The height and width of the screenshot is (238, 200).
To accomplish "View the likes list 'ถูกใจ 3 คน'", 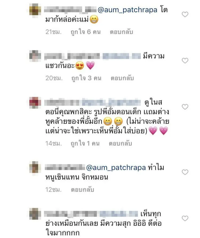I will tap(86, 78).
